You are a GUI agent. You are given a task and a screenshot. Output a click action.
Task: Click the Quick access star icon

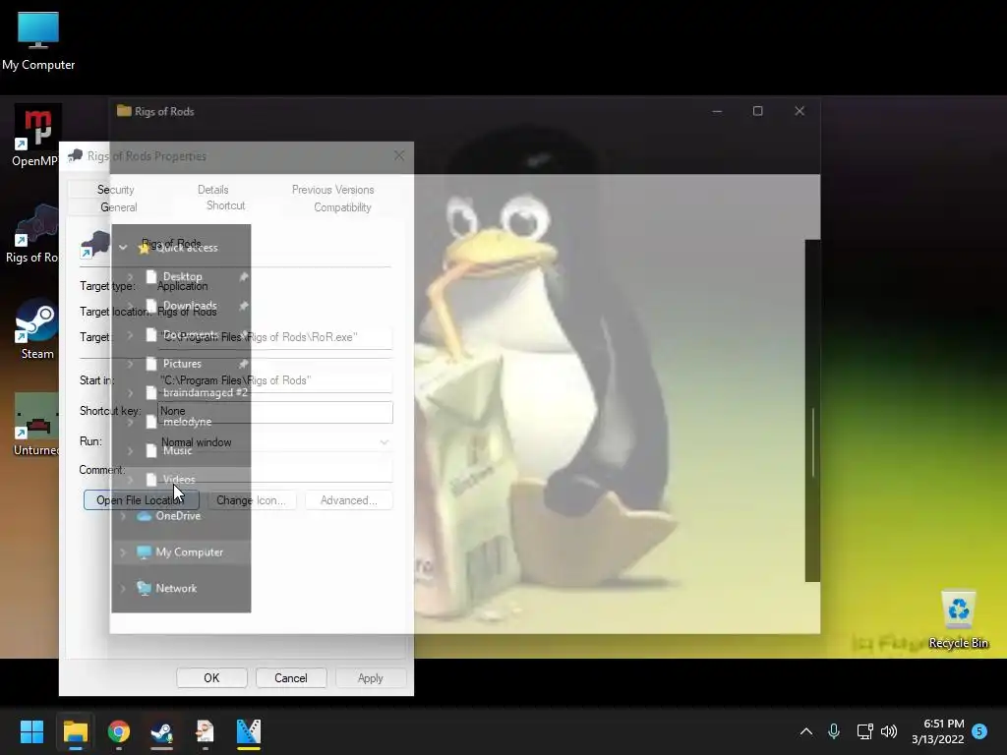coord(144,248)
